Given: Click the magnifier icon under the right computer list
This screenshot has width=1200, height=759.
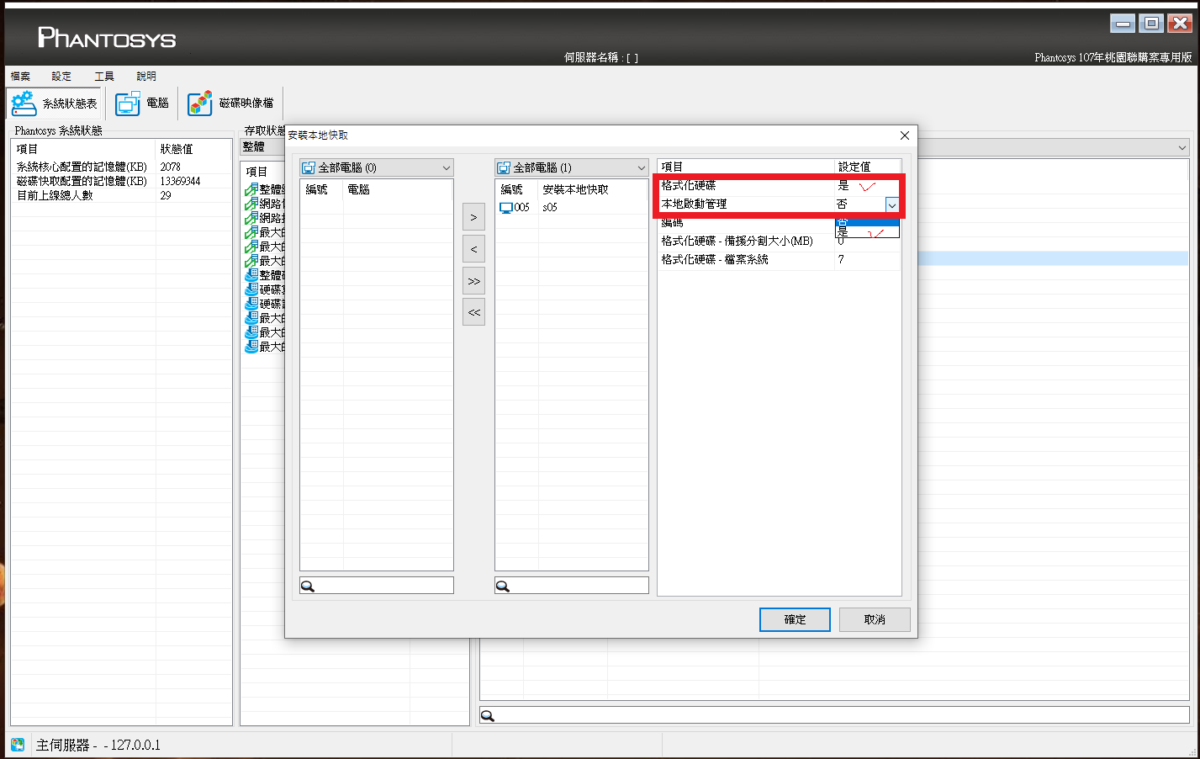Looking at the screenshot, I should tap(503, 586).
